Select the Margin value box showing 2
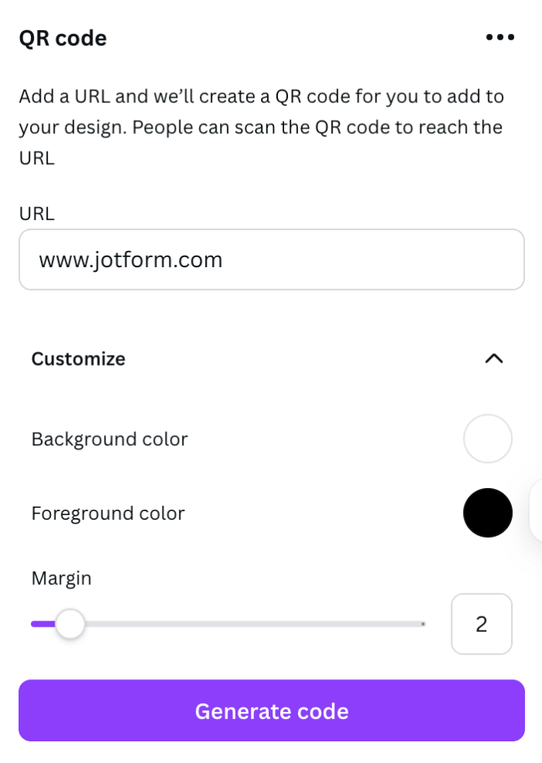 (482, 624)
